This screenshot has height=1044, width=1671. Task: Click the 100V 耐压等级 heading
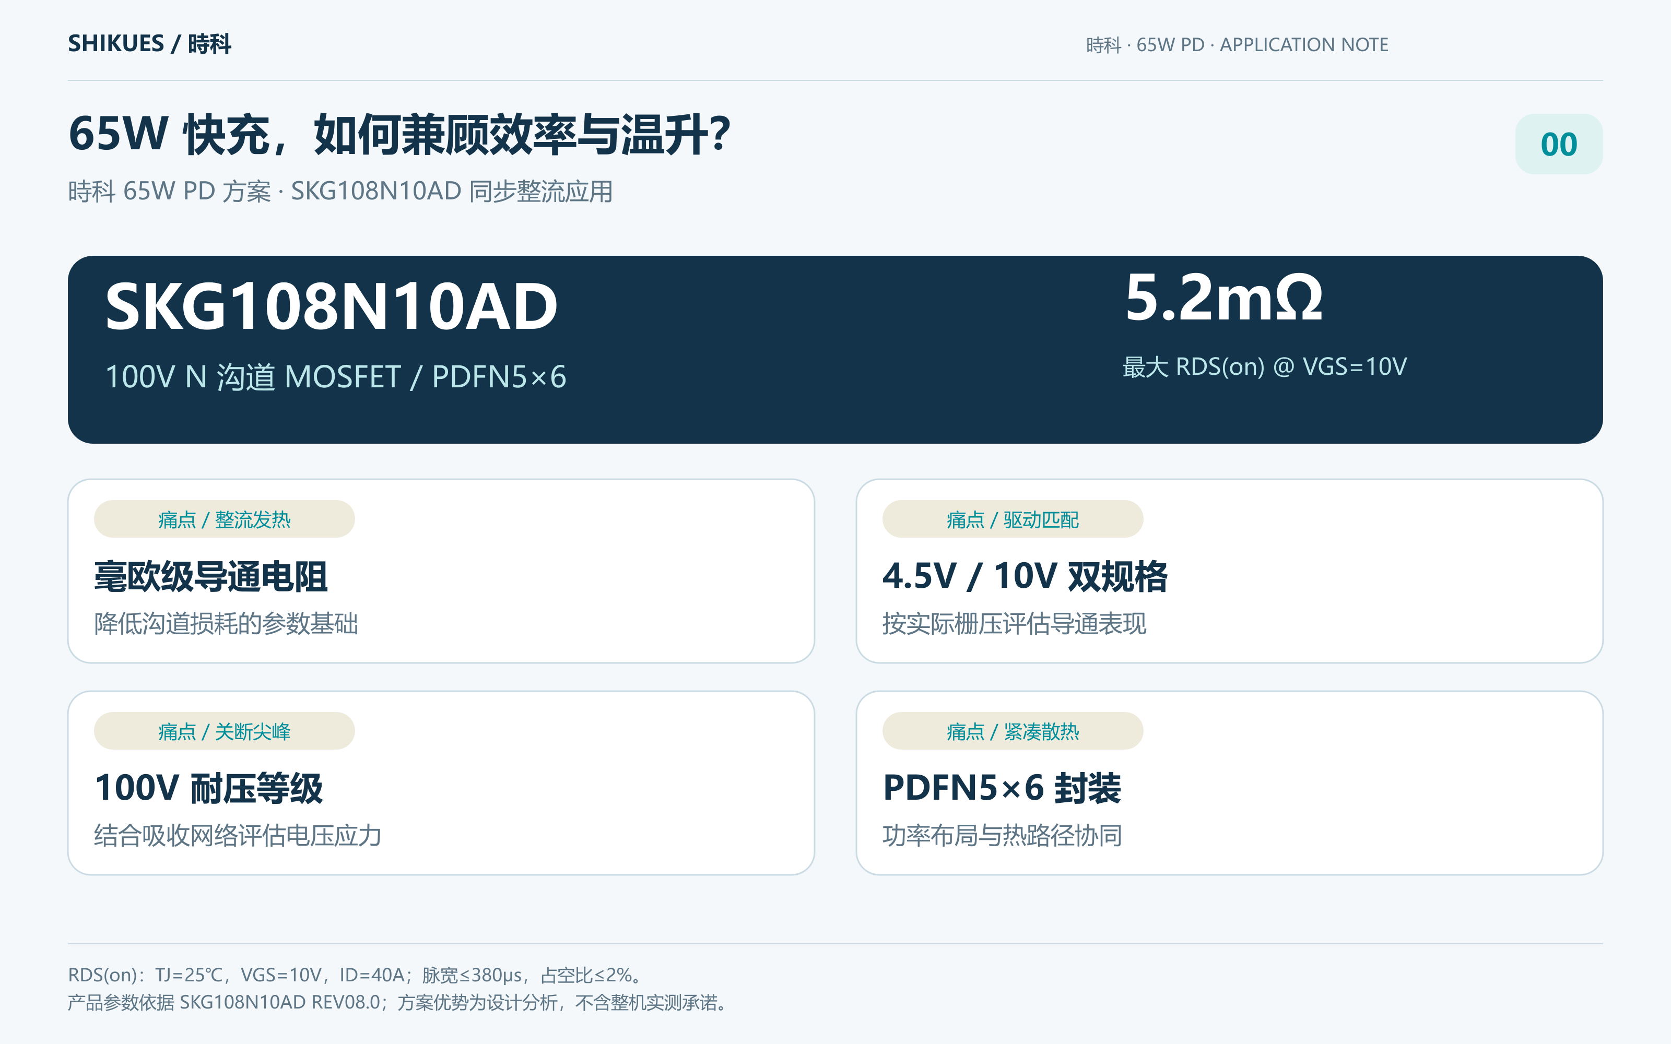(208, 789)
